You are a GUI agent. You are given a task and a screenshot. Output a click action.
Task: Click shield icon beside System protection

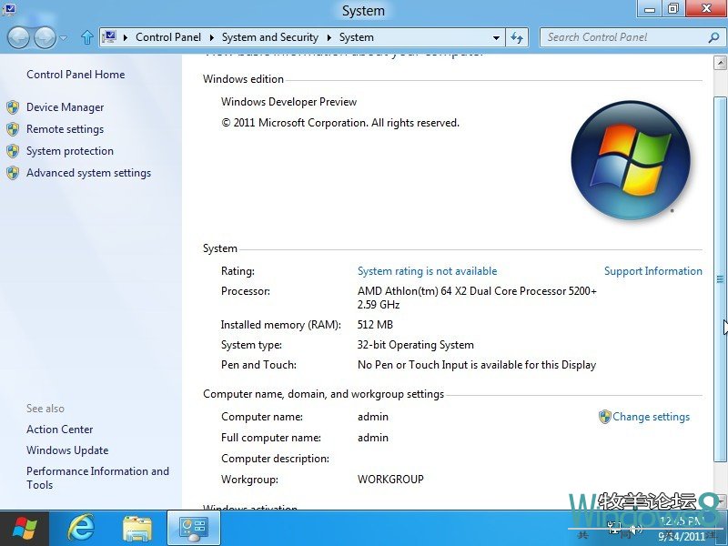13,151
